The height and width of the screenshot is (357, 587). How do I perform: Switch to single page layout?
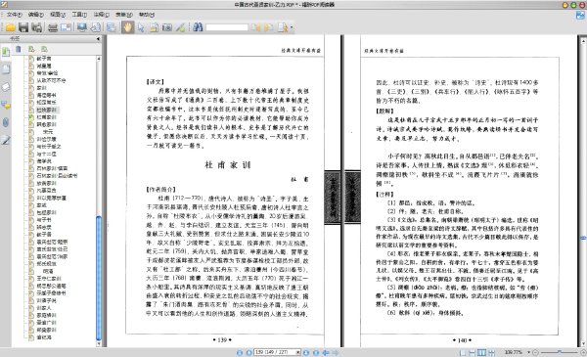pyautogui.click(x=463, y=352)
